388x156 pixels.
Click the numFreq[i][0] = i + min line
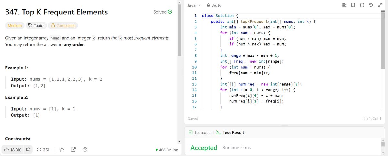tap(256, 96)
